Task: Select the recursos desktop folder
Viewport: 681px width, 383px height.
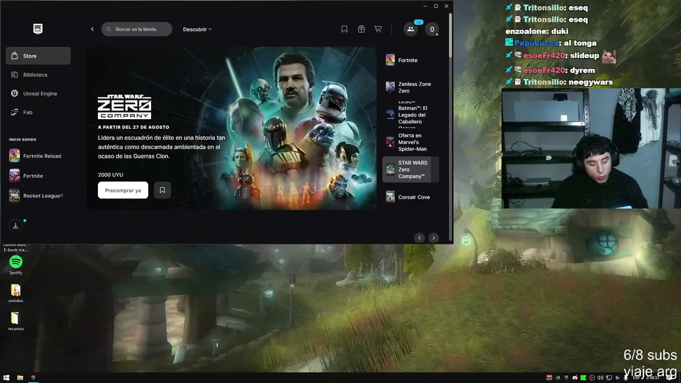Action: pos(16,321)
